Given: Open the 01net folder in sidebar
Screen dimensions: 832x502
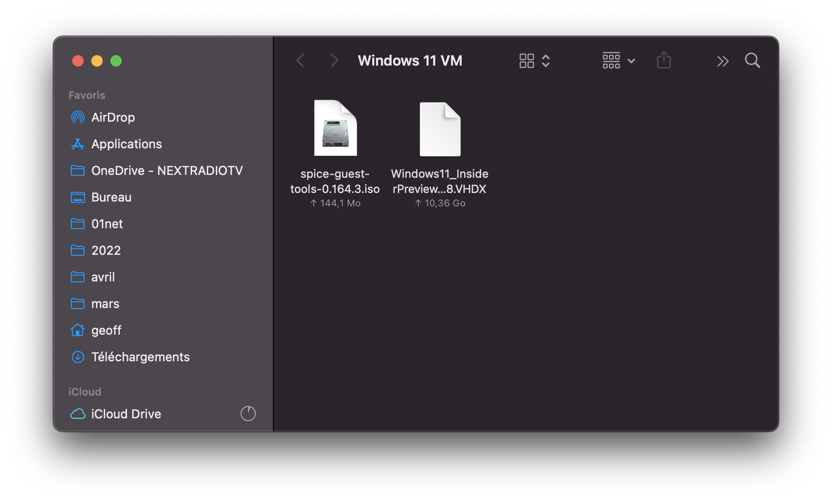Looking at the screenshot, I should pyautogui.click(x=163, y=224).
